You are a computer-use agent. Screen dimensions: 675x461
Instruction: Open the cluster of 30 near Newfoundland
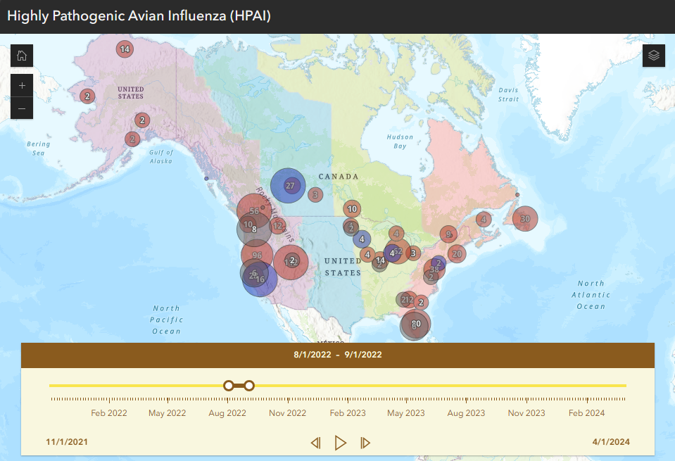tap(524, 219)
